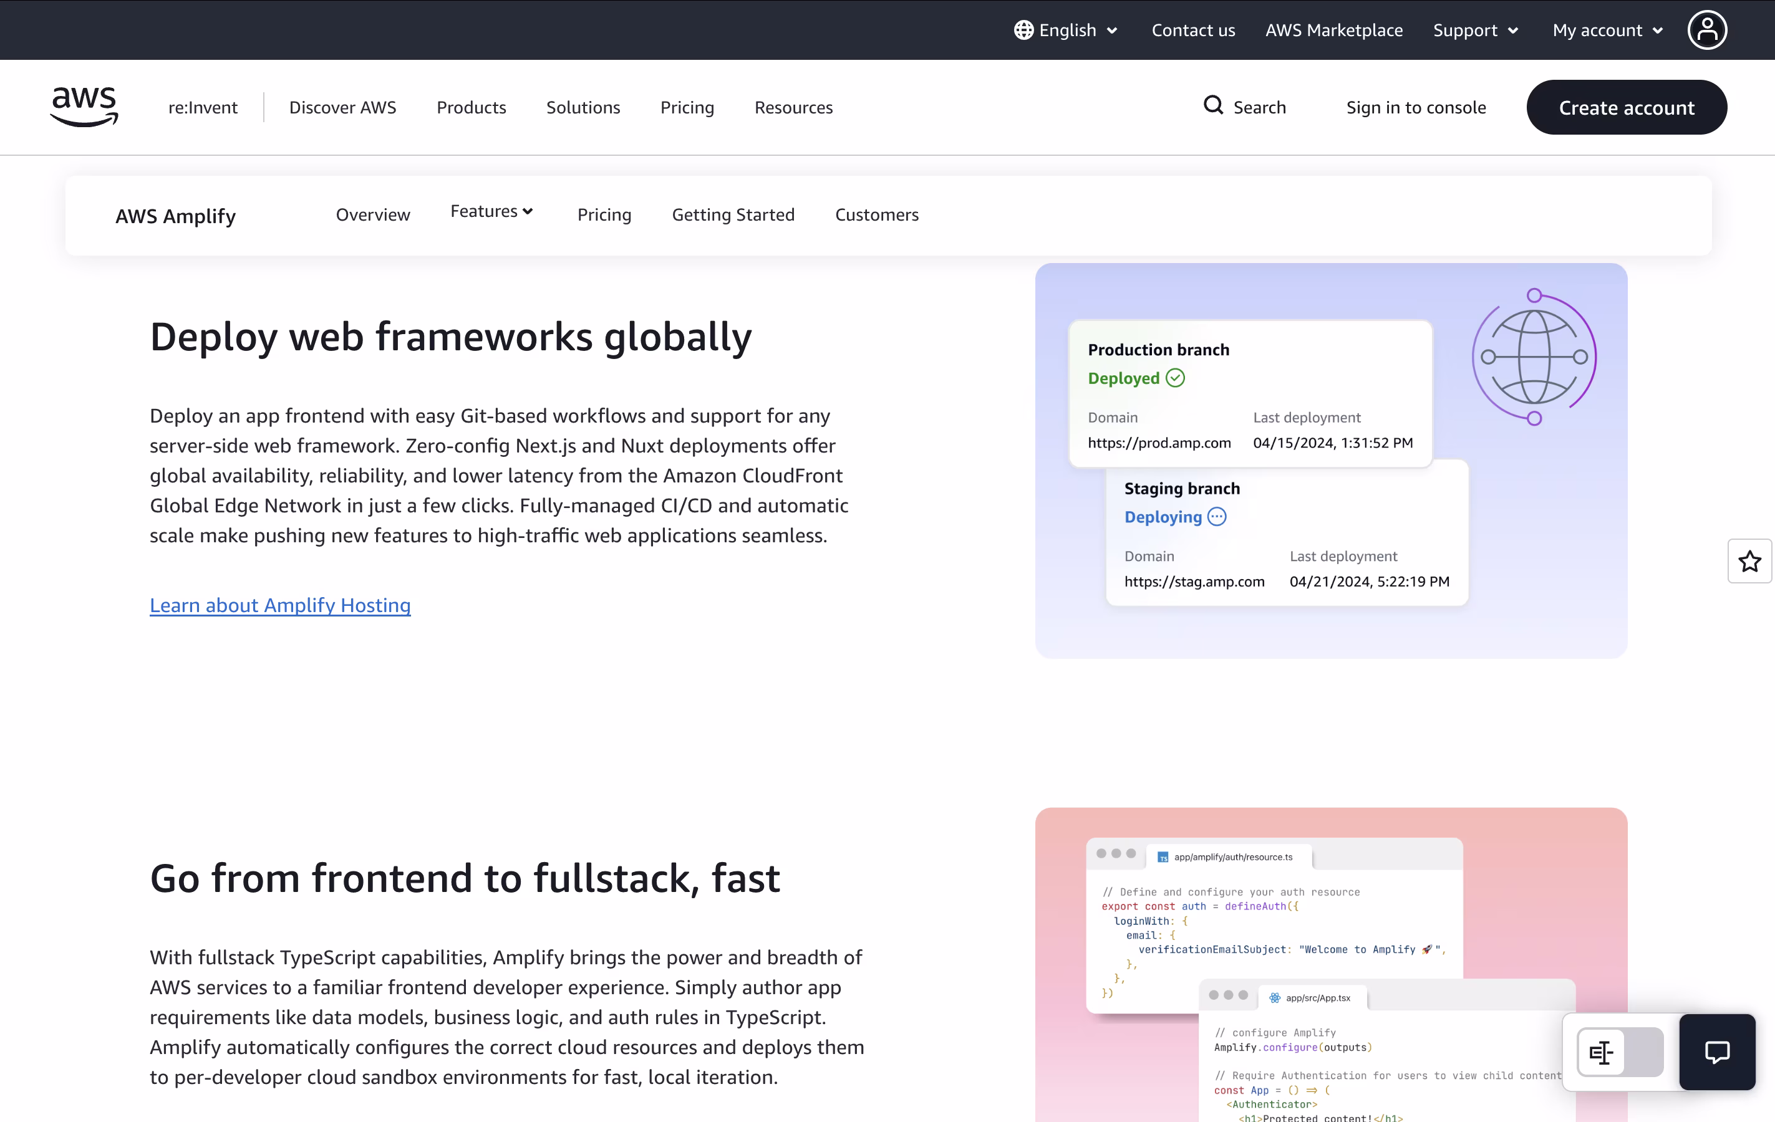Go to the Customers tab
The height and width of the screenshot is (1122, 1775).
(x=876, y=214)
